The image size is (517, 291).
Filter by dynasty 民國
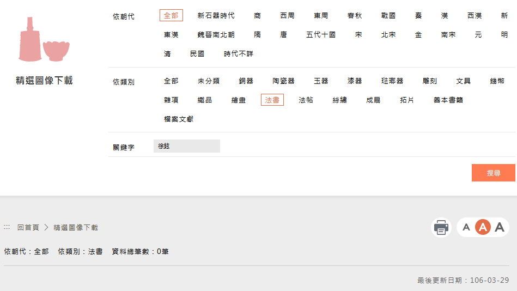click(x=197, y=54)
